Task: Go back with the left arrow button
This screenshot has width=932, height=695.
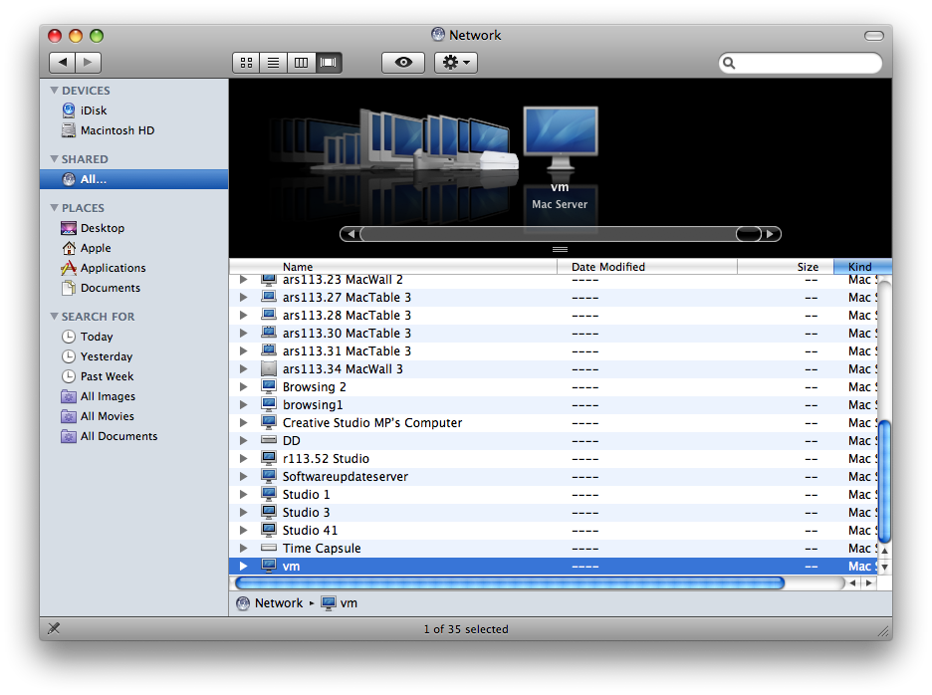Action: [x=62, y=62]
